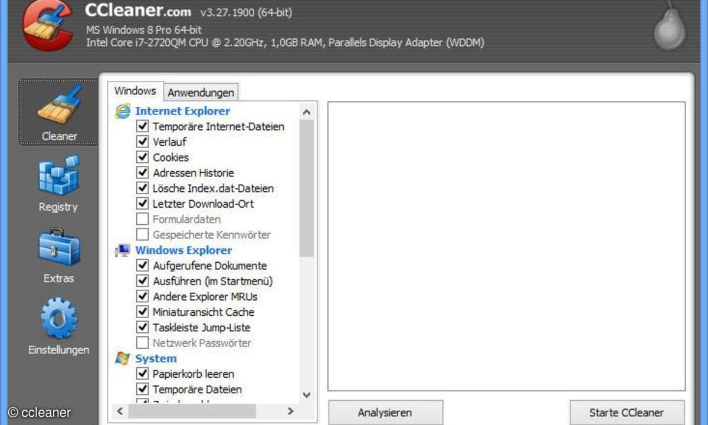Enable Netzwerk Passwörter checkbox
The height and width of the screenshot is (425, 708).
tap(142, 342)
